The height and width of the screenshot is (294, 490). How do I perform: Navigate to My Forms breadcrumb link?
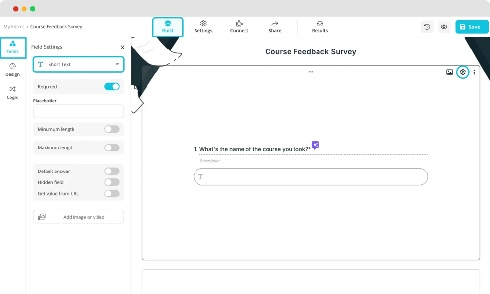[x=14, y=27]
